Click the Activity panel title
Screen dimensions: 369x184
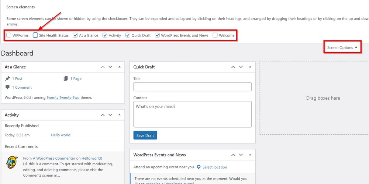[11, 115]
